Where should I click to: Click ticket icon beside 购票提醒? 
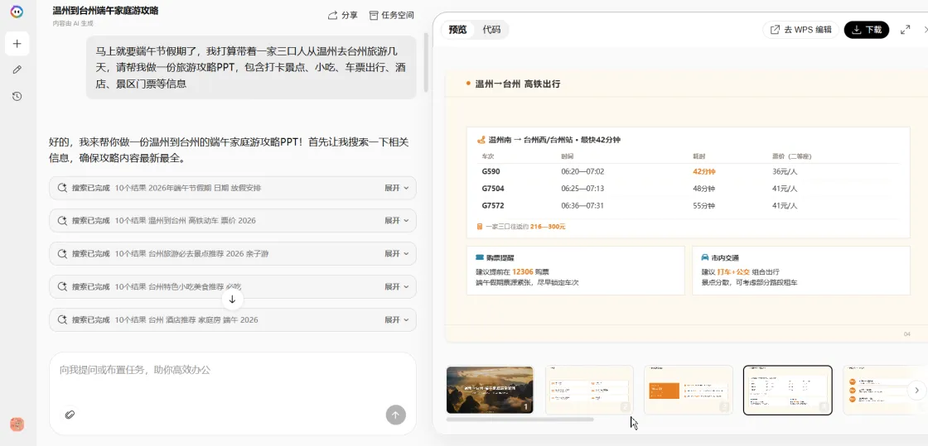click(x=480, y=257)
